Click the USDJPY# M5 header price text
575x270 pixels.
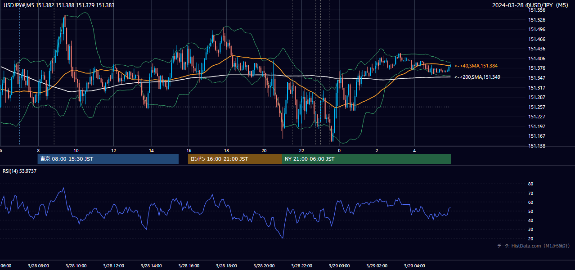click(58, 5)
